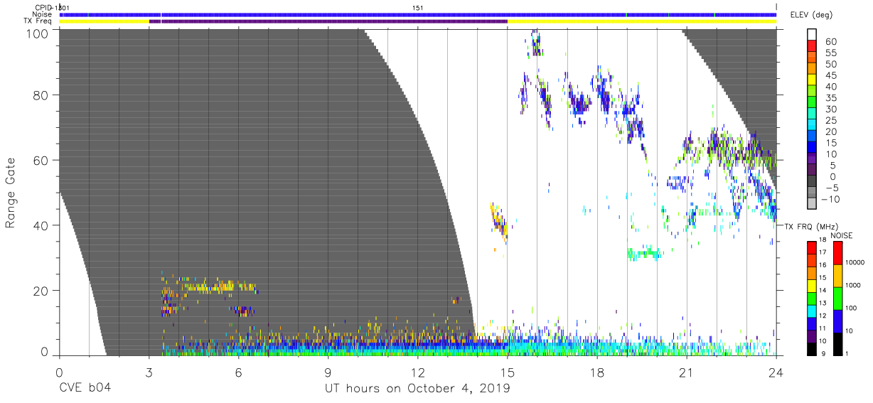Click the 'ELEV (deg)' colorbar title
The width and height of the screenshot is (873, 403).
tap(811, 15)
